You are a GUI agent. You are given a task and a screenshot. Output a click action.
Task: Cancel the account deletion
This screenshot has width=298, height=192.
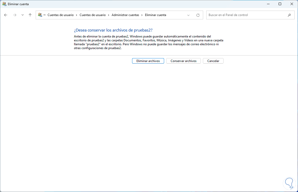coord(213,61)
